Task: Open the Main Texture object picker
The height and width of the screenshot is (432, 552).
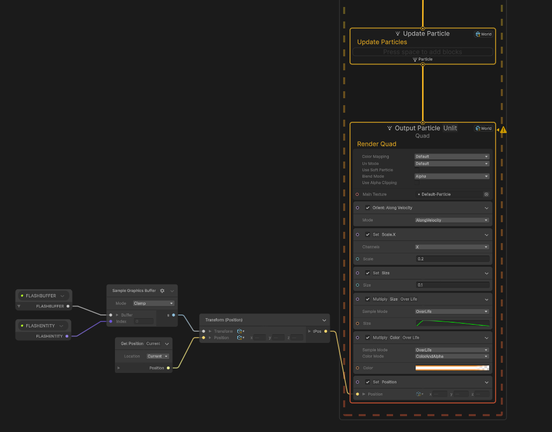Action: click(486, 194)
